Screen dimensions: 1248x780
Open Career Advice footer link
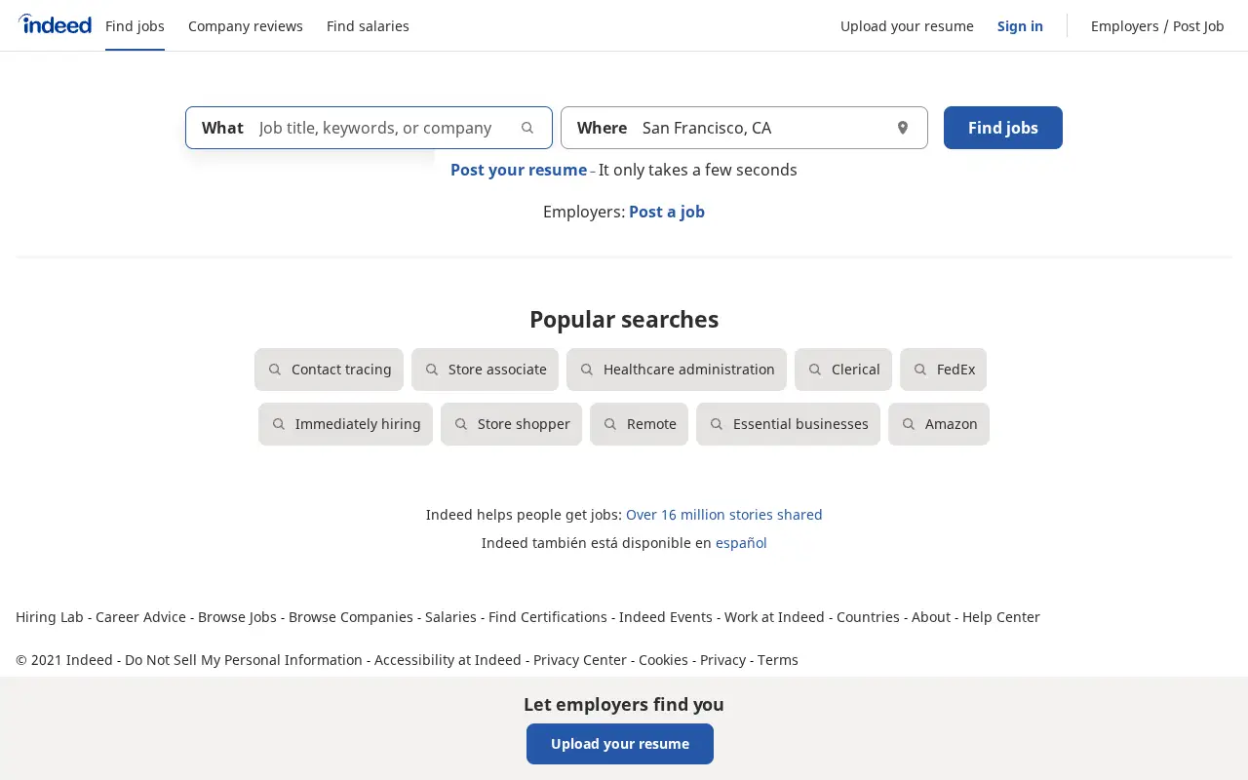point(140,617)
